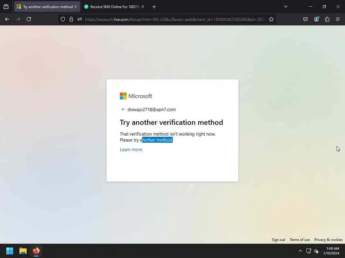Save page to Pocket

click(305, 19)
